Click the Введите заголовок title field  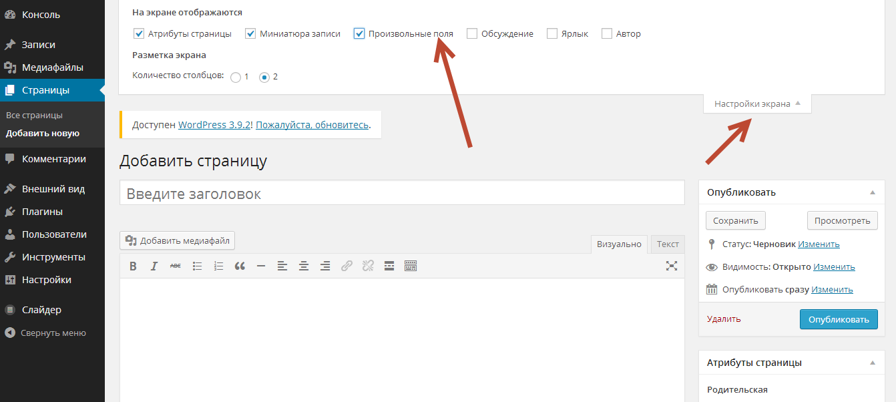point(403,193)
